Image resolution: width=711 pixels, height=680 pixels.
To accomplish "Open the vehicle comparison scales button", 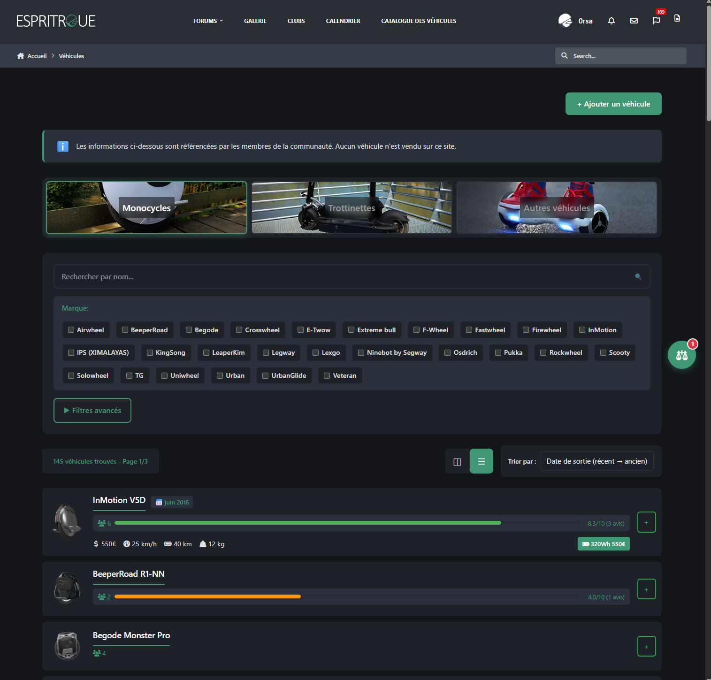I will (681, 355).
